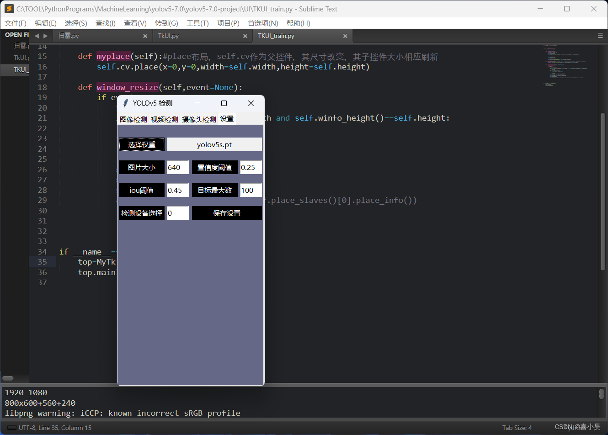Click the Sublime Text app icon in title bar
Viewport: 608px width, 435px height.
(9, 9)
